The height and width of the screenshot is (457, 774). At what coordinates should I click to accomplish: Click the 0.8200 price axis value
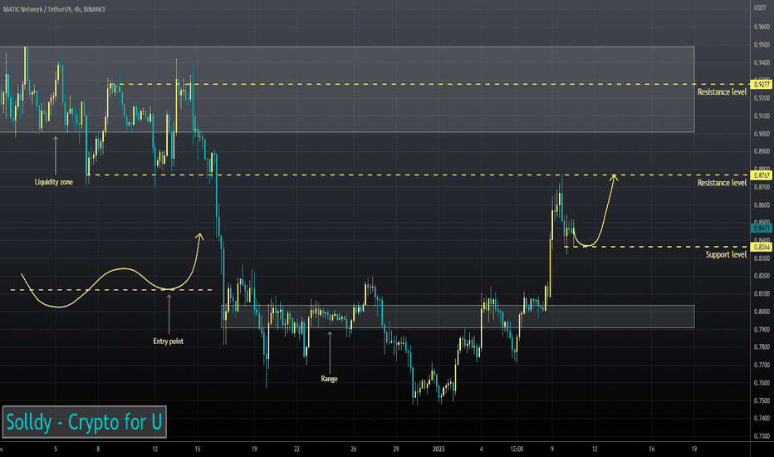(762, 276)
